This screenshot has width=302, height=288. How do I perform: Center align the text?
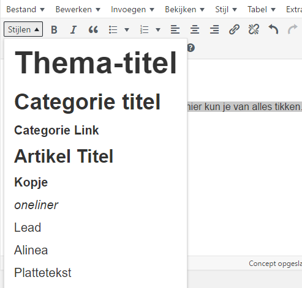(x=195, y=30)
